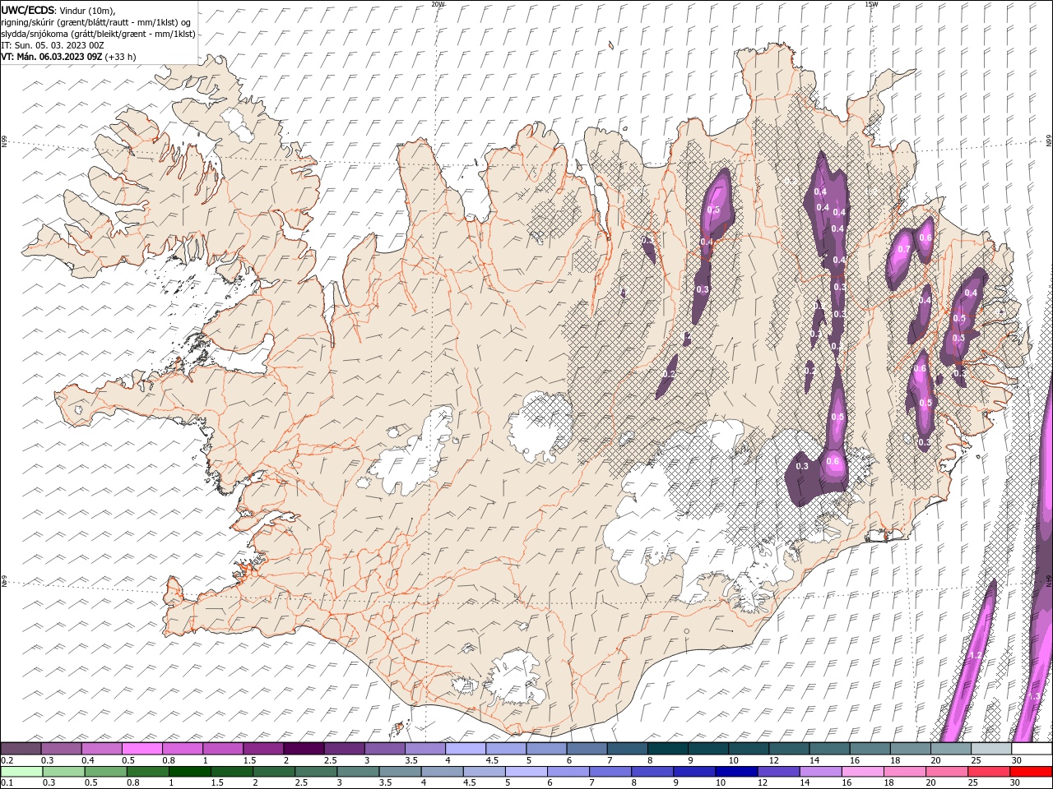
Task: Click the dusky purple 0.2 snow legend swatch
Action: coord(21,749)
